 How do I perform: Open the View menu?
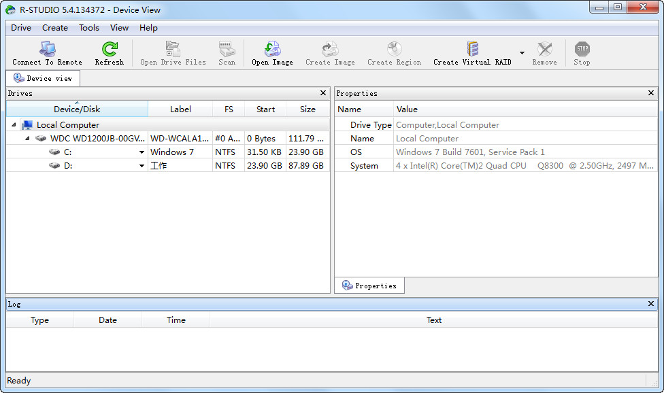120,27
